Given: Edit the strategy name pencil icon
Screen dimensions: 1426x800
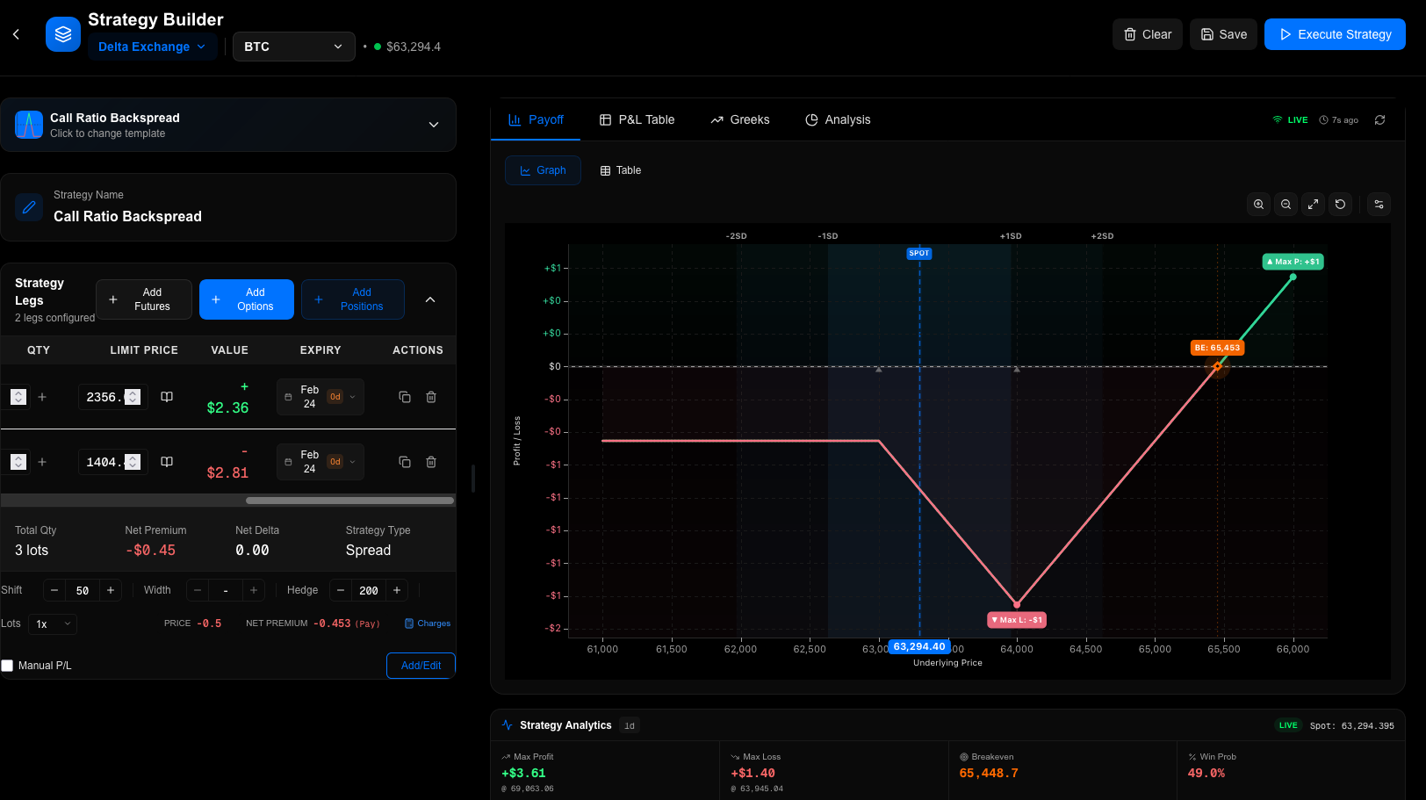Looking at the screenshot, I should point(29,207).
